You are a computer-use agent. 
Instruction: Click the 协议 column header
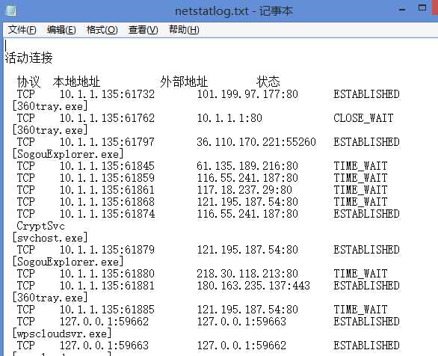coord(28,82)
